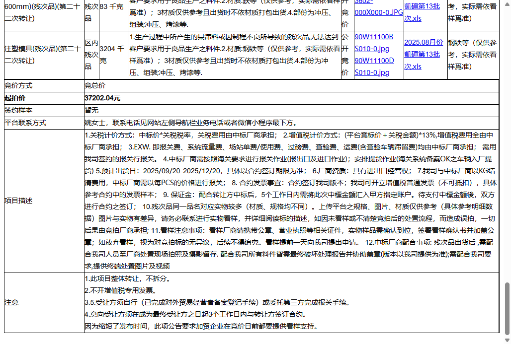Click the 2.不开增值税专用发票 line

point(121,290)
